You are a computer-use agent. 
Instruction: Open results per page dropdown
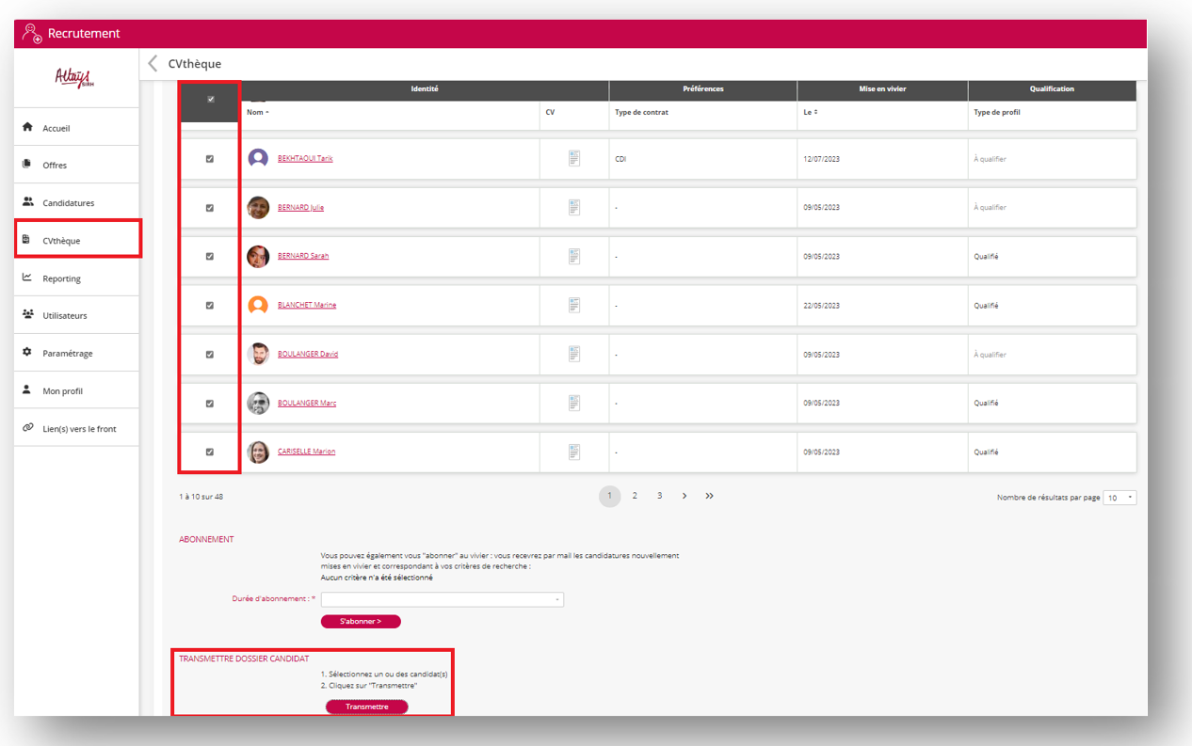click(1120, 498)
